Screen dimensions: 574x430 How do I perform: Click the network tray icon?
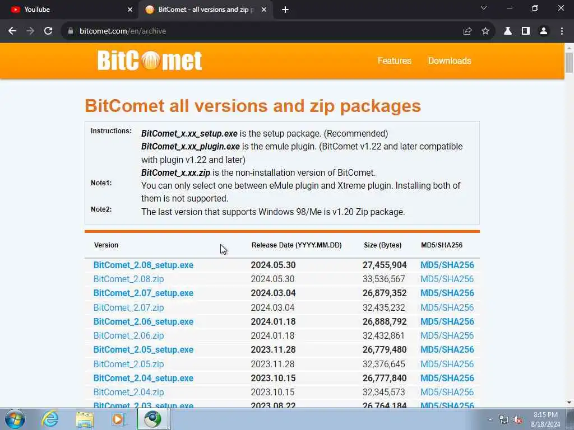[x=504, y=420]
